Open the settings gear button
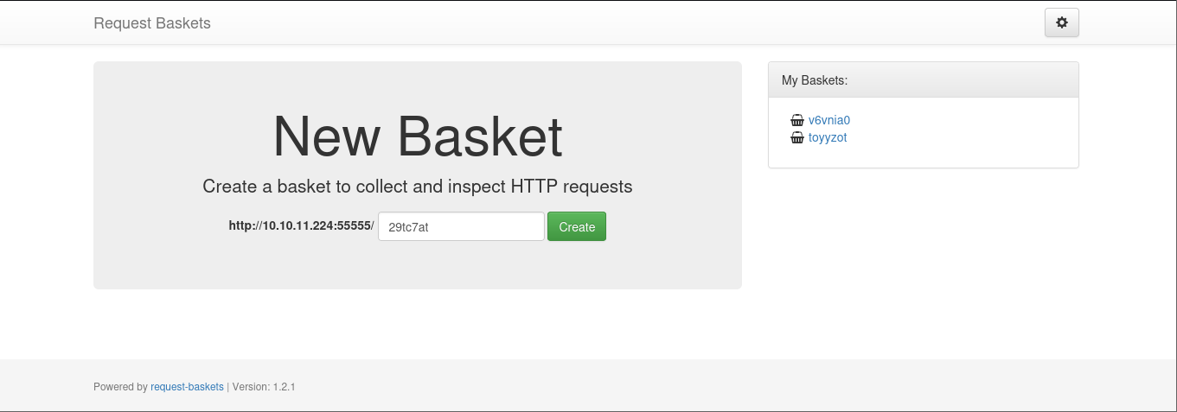The width and height of the screenshot is (1177, 412). tap(1061, 23)
